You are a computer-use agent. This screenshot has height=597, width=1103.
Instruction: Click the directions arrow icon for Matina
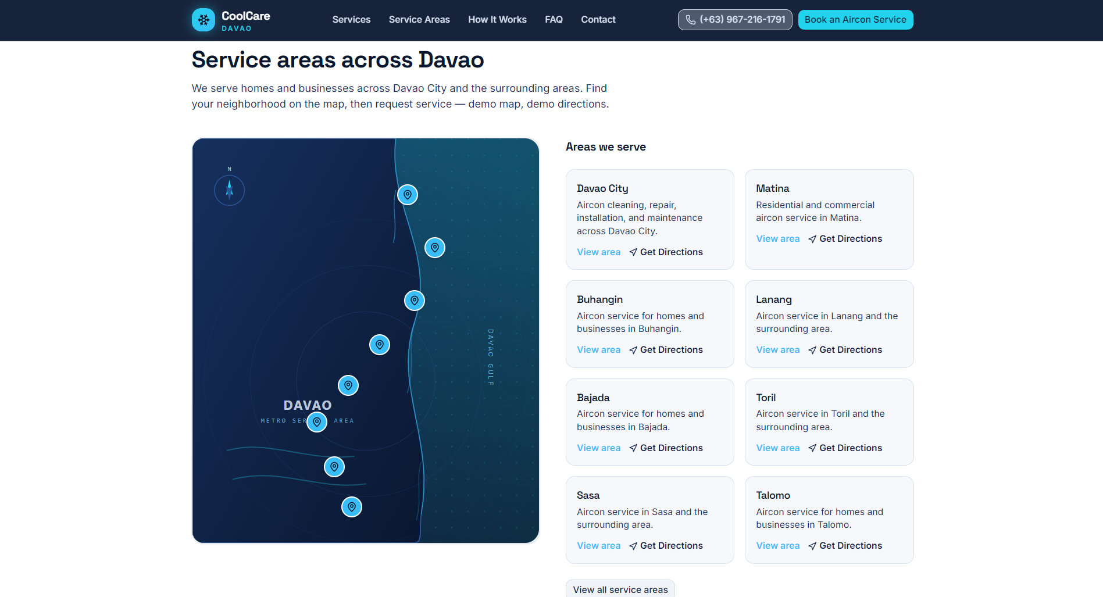coord(812,239)
